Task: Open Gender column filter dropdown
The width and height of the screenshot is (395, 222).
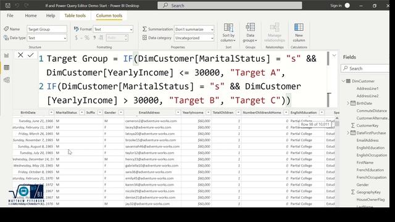Action: coord(121,112)
